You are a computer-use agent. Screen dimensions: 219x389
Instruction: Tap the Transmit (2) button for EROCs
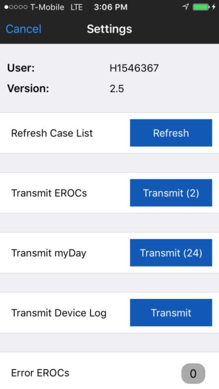click(x=171, y=193)
